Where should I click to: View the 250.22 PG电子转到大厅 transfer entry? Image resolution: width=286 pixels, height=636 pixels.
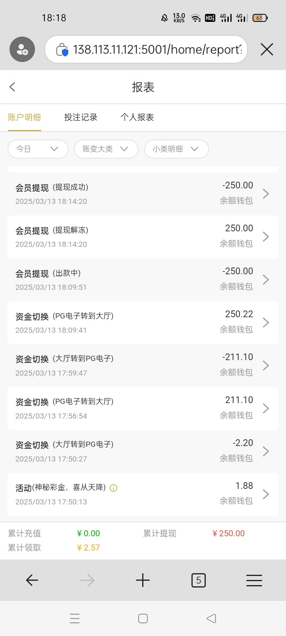[143, 322]
